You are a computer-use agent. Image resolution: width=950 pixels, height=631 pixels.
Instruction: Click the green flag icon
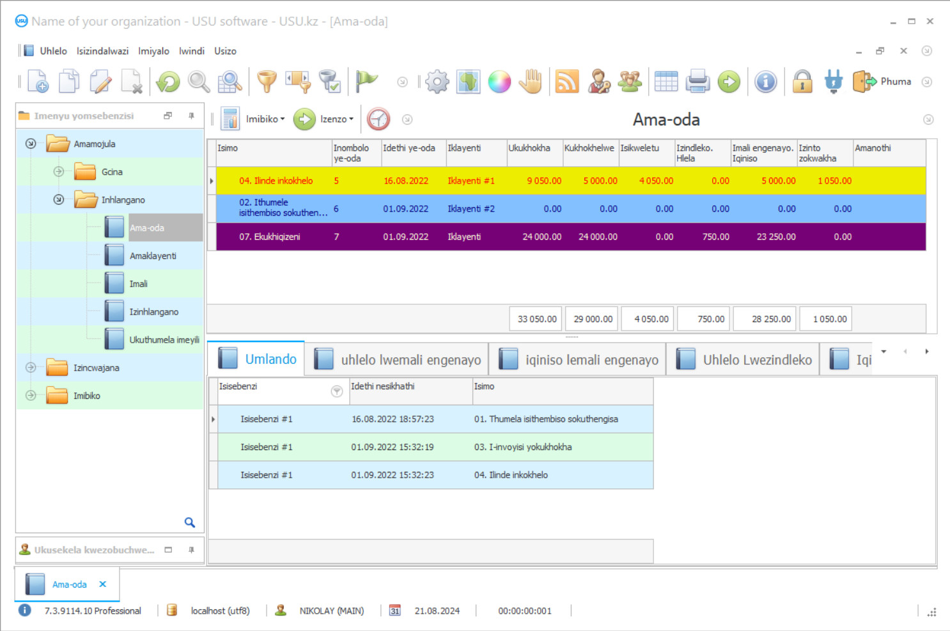click(x=366, y=81)
